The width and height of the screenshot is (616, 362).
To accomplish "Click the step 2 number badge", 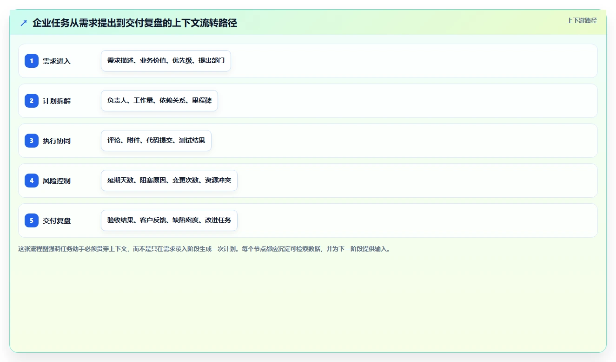I will tap(32, 101).
